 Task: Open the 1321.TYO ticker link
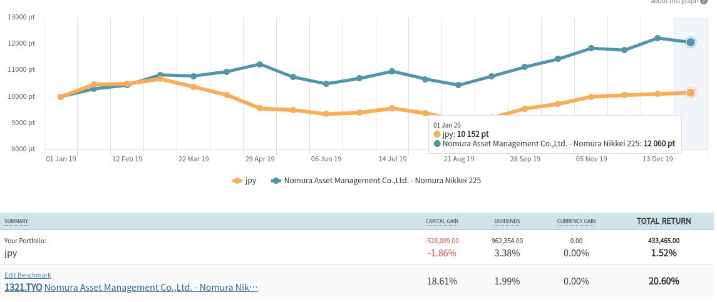23,288
